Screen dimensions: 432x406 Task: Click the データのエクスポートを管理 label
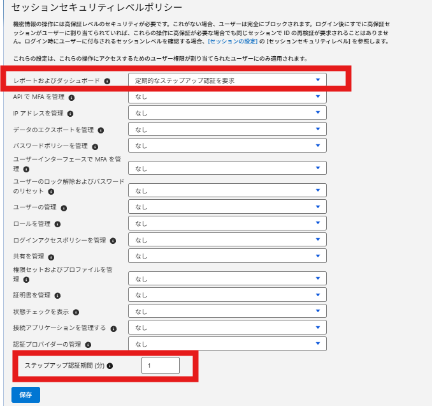[54, 130]
